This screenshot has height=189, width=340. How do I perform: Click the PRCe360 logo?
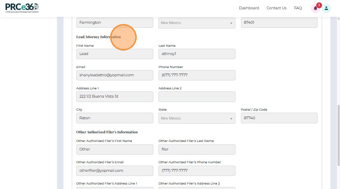22,8
